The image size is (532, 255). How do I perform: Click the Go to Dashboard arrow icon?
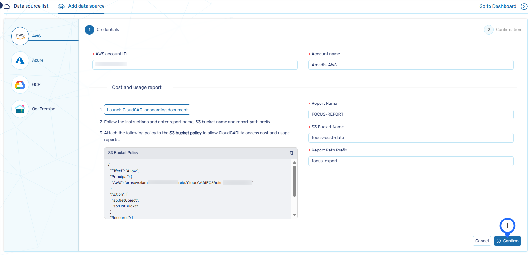[524, 6]
